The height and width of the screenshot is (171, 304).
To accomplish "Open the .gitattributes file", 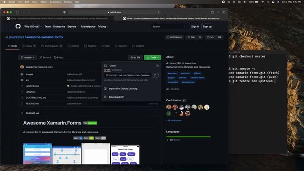I will point(32,86).
